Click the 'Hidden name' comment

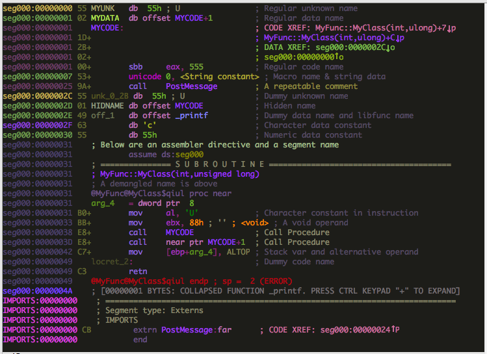click(x=290, y=106)
